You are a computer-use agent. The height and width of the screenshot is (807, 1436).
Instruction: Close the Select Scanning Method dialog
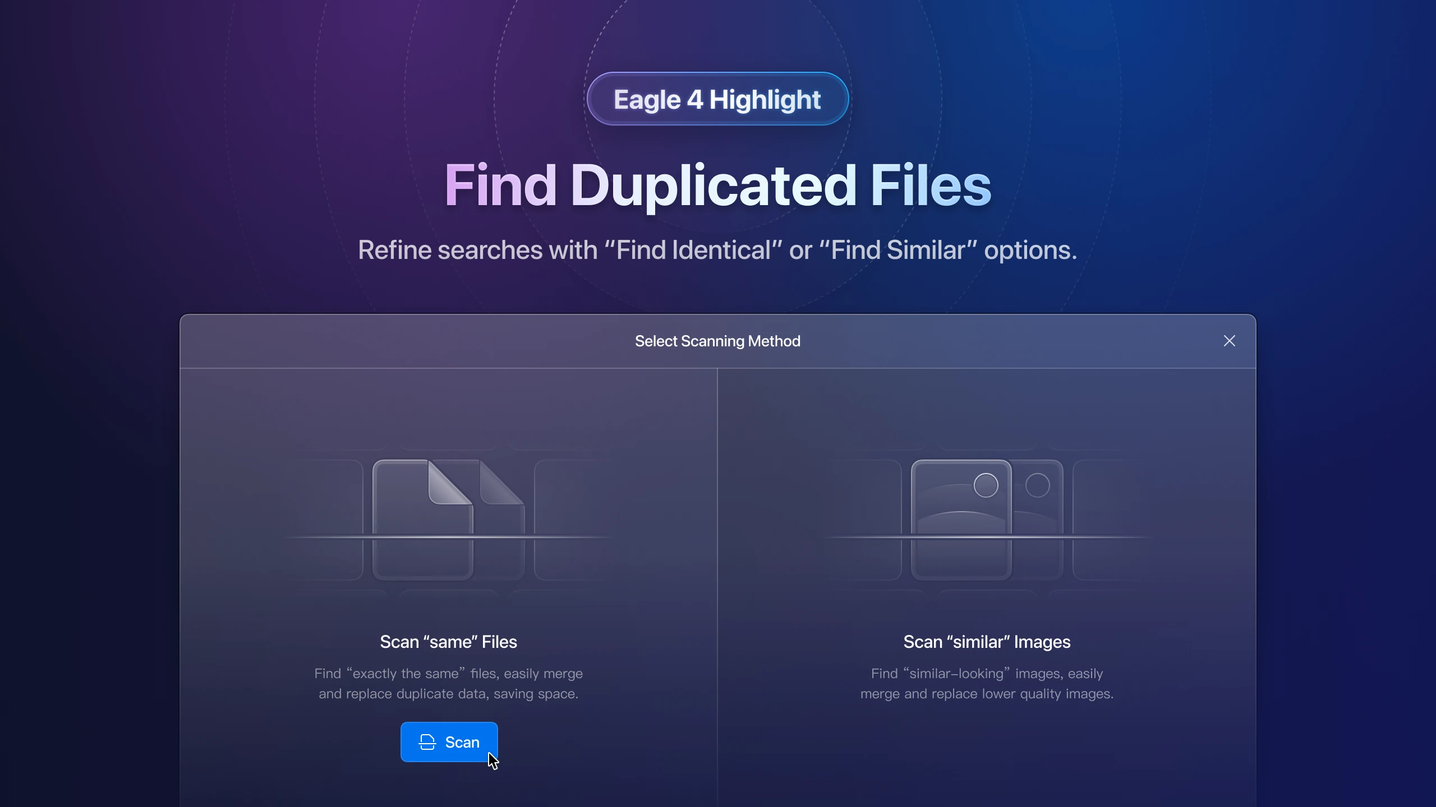click(1229, 341)
